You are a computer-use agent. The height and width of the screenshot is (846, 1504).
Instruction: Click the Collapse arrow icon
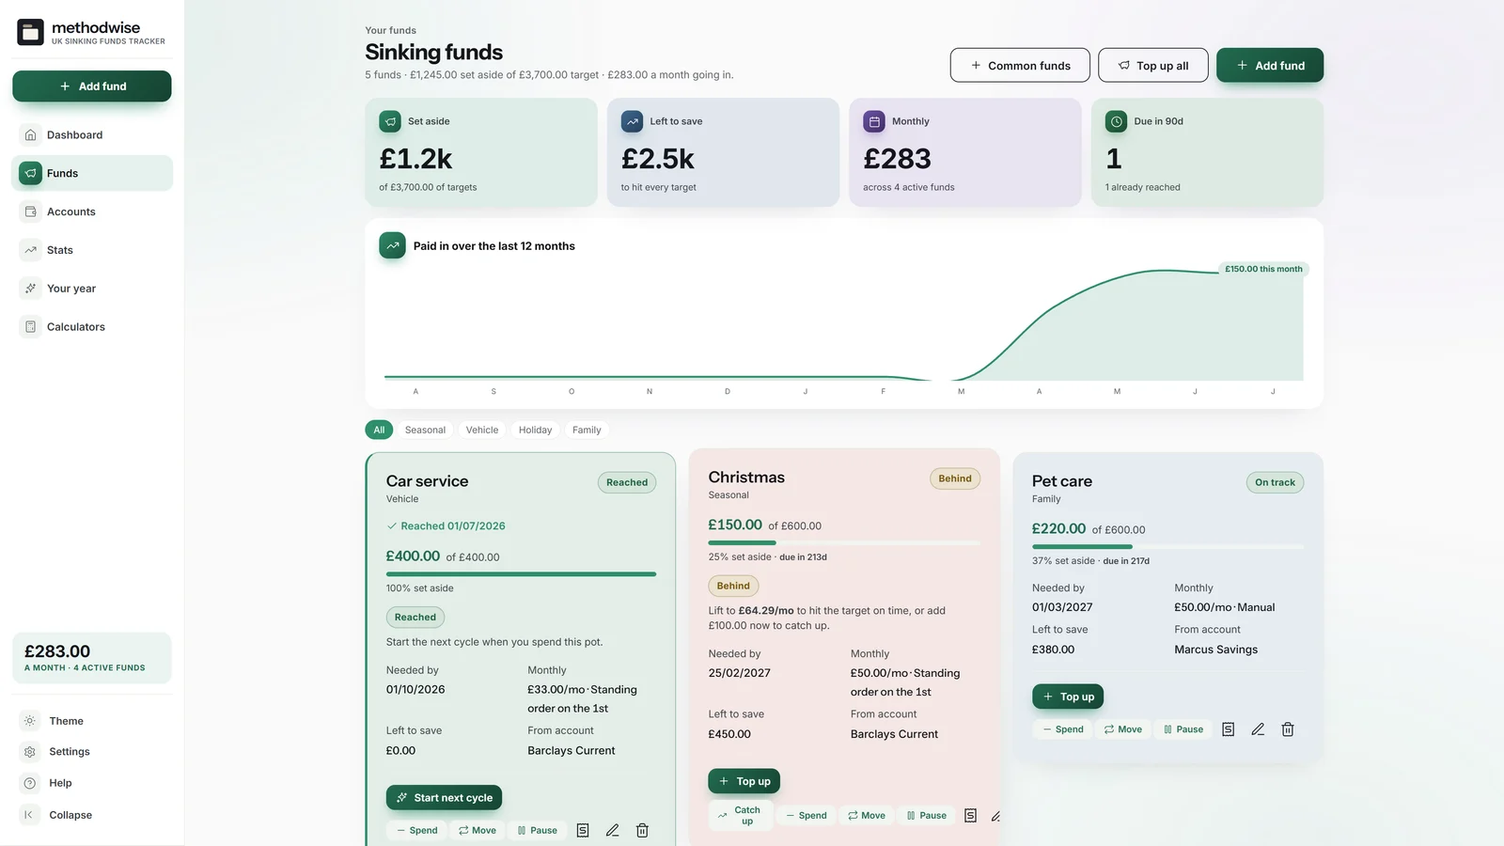click(x=28, y=815)
